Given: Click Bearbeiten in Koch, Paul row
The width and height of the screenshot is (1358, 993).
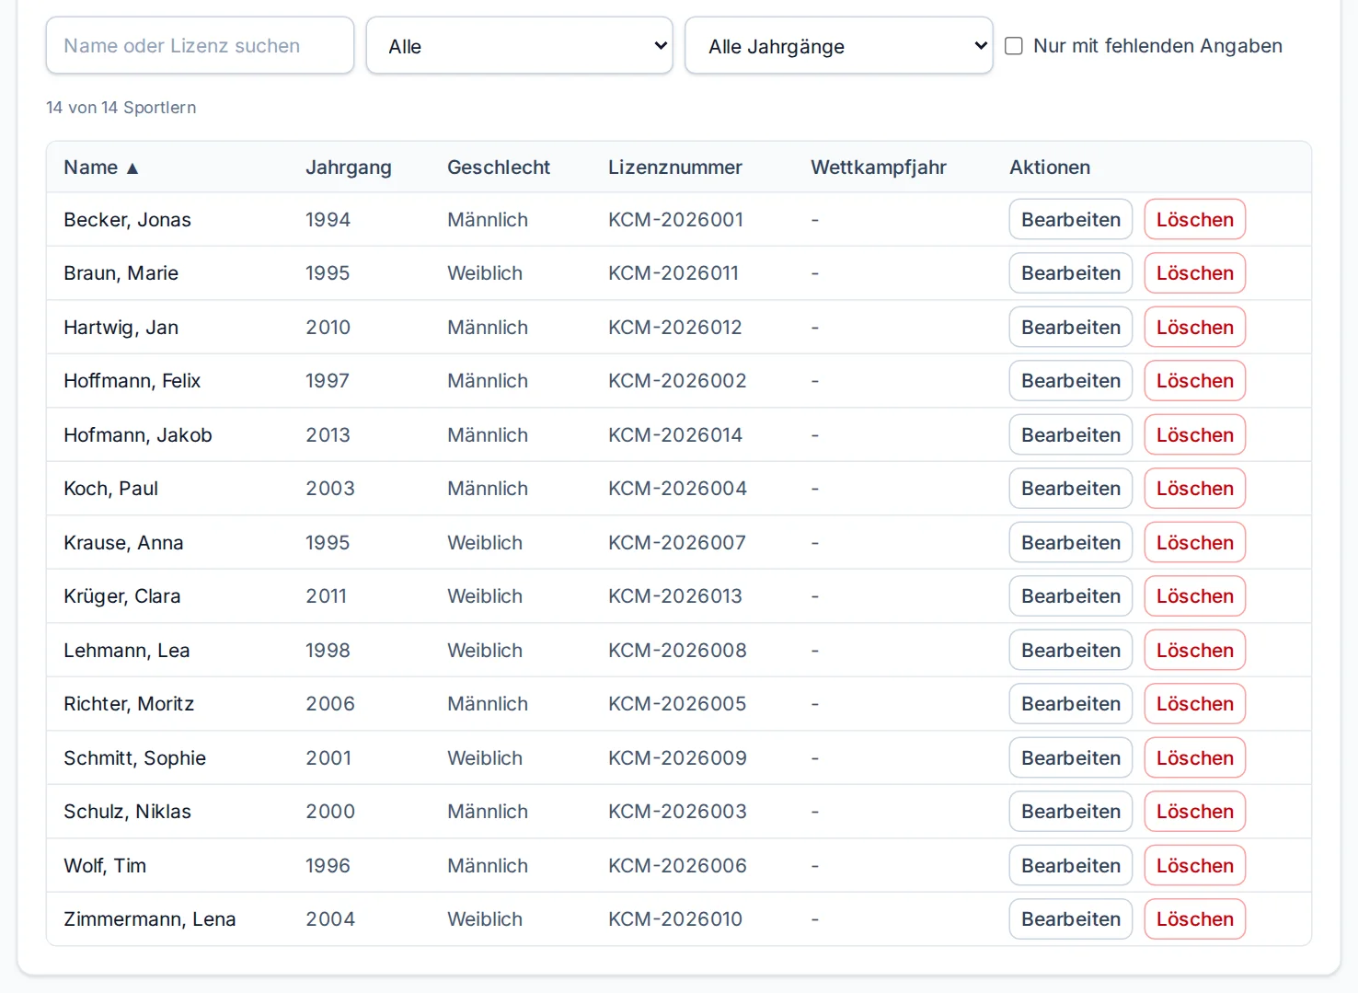Looking at the screenshot, I should (1071, 489).
